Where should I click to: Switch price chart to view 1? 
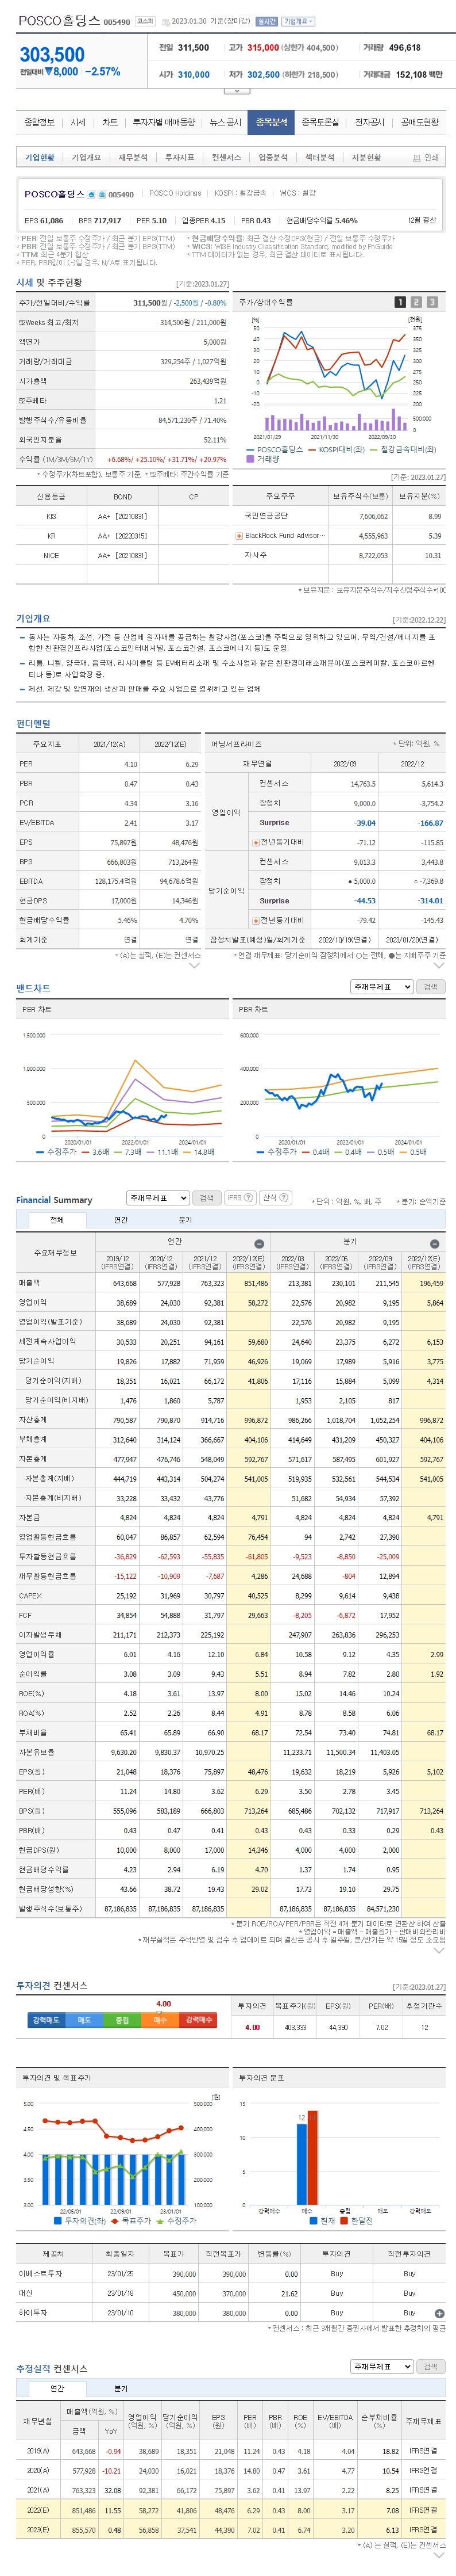(x=400, y=301)
